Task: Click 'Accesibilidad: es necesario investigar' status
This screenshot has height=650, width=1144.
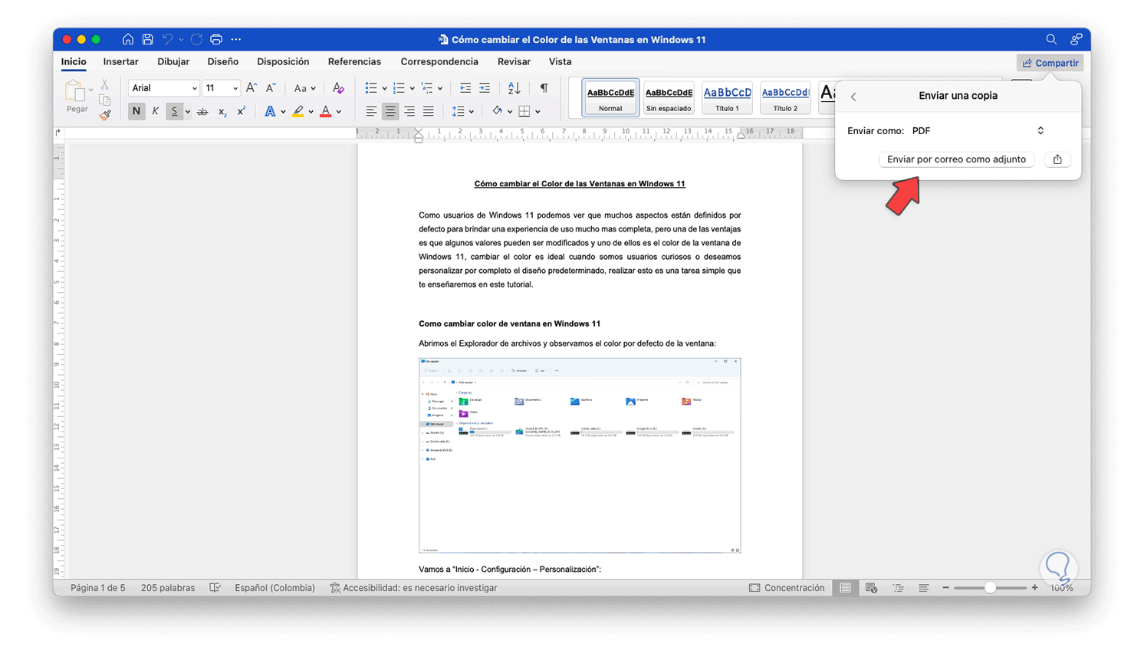Action: (x=413, y=588)
